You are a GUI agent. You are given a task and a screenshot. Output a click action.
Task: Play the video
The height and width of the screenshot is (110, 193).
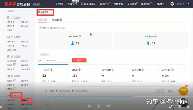coord(99,107)
